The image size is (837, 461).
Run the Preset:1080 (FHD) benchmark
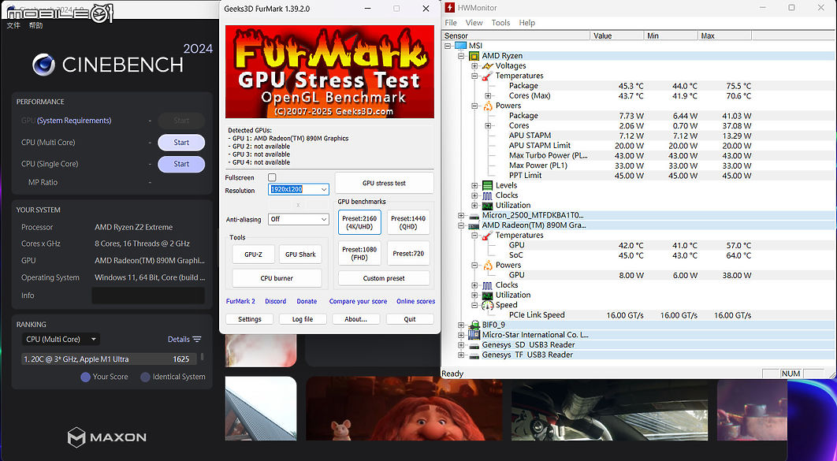click(x=359, y=254)
